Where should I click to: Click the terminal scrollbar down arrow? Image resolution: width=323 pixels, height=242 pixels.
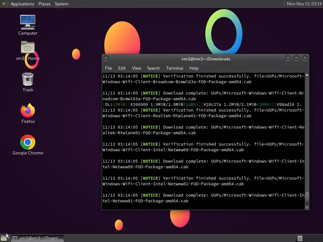coord(307,207)
